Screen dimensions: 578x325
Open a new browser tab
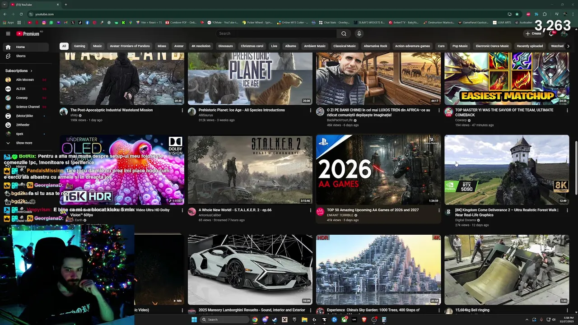pyautogui.click(x=65, y=5)
